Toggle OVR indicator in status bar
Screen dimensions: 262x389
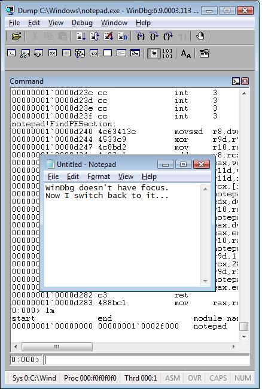[194, 378]
